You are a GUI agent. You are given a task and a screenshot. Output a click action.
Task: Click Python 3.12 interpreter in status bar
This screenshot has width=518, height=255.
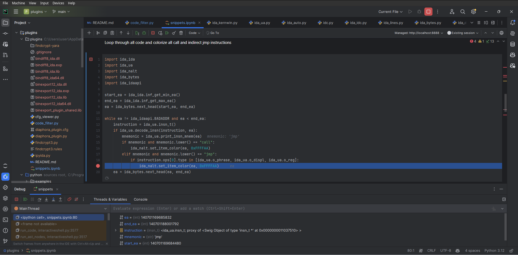click(x=494, y=251)
